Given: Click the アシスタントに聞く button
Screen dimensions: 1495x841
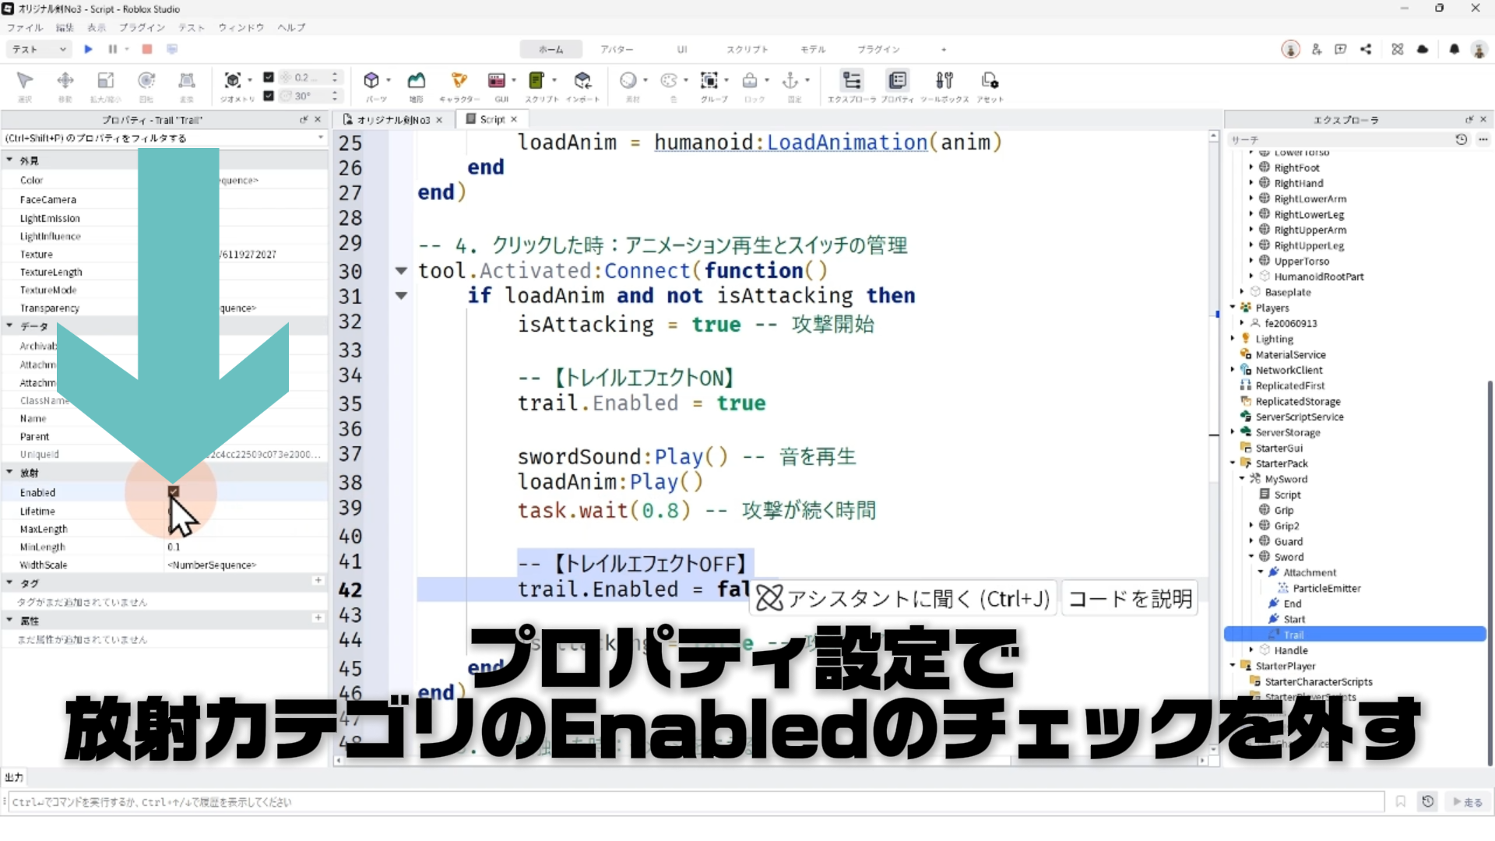Looking at the screenshot, I should tap(903, 598).
